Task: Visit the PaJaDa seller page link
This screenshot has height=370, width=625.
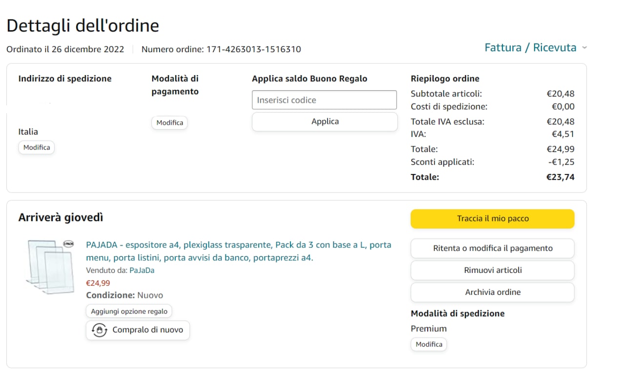Action: (x=142, y=270)
